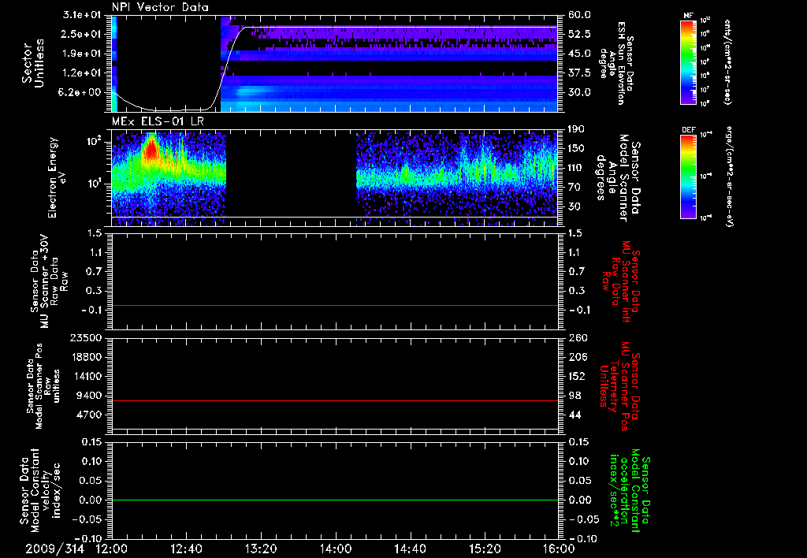Click the red "MU Scanner Pos Telemetry" label

(619, 386)
